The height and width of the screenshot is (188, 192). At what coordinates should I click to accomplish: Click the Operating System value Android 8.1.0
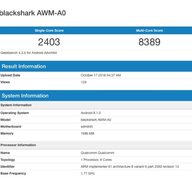pyautogui.click(x=91, y=113)
